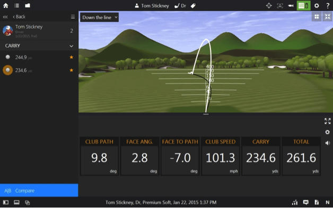Toggle the side panel layout icon

pyautogui.click(x=6, y=203)
